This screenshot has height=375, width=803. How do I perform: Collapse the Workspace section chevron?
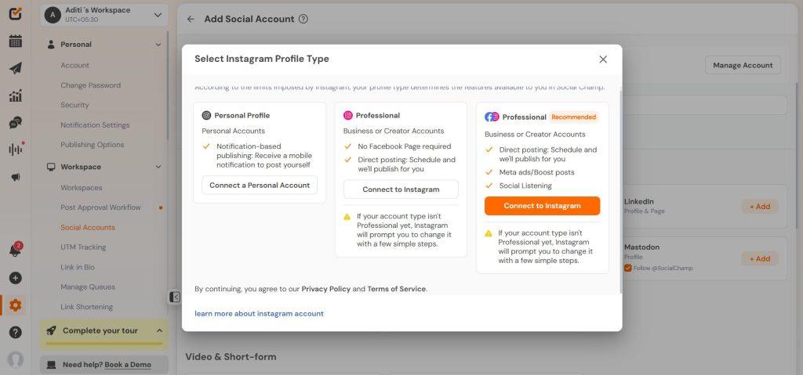click(x=158, y=167)
